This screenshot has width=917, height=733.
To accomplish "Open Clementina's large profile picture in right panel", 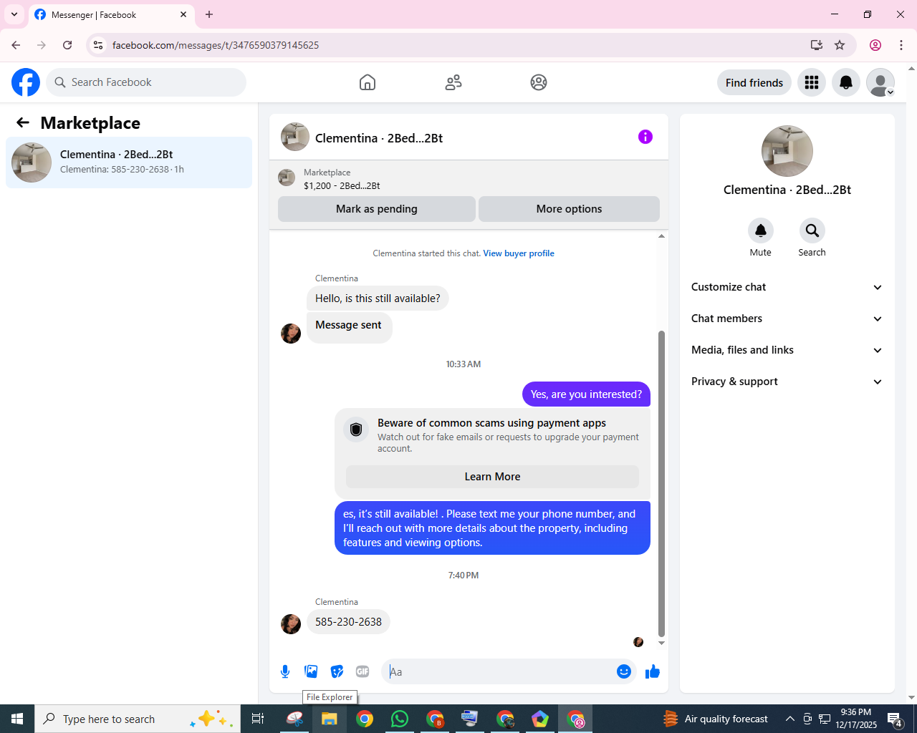I will [x=787, y=151].
